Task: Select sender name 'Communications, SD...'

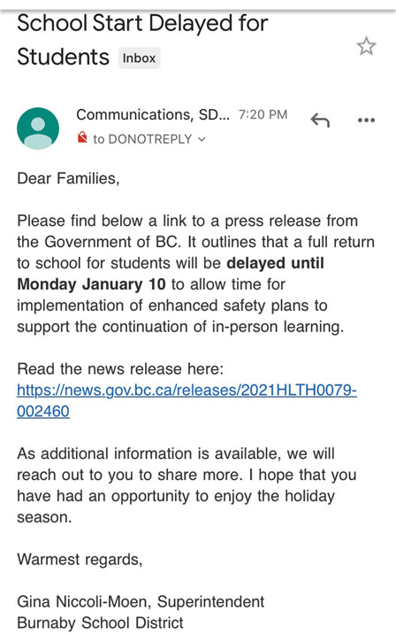Action: pos(153,115)
